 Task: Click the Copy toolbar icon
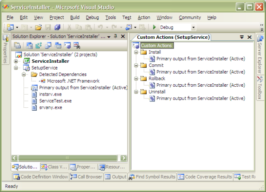tap(78, 27)
